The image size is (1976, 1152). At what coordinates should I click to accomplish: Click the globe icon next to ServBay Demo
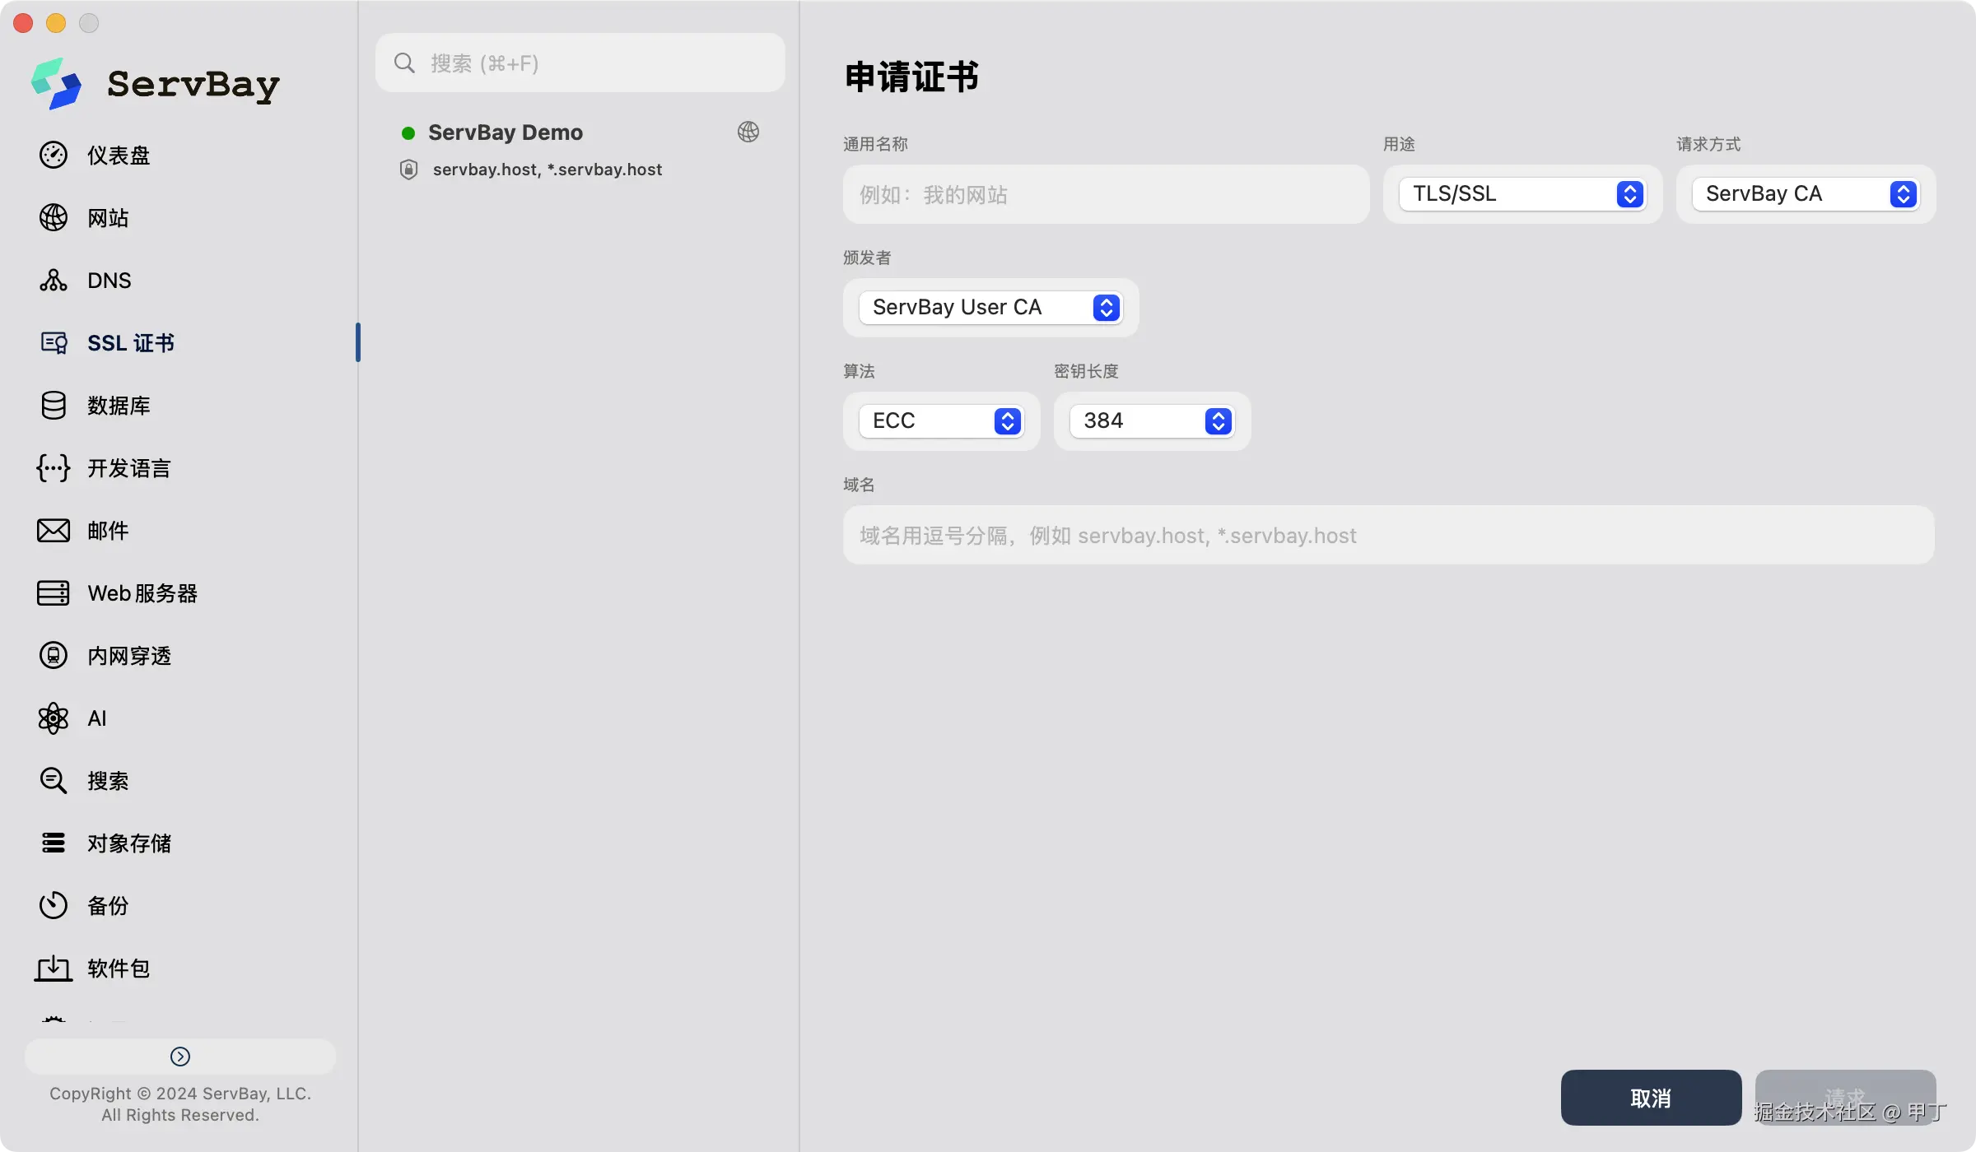click(x=748, y=132)
